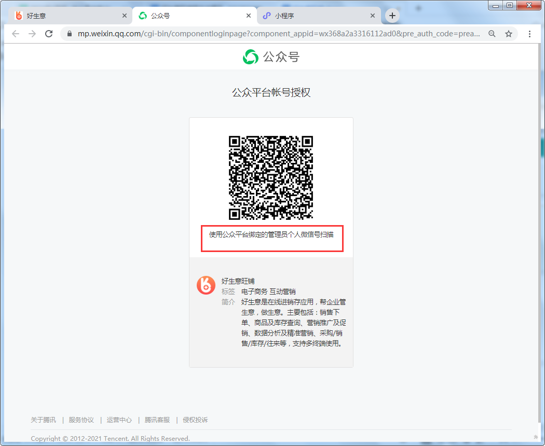The image size is (545, 446).
Task: Open the 腾讯客服 footer link
Action: [157, 420]
